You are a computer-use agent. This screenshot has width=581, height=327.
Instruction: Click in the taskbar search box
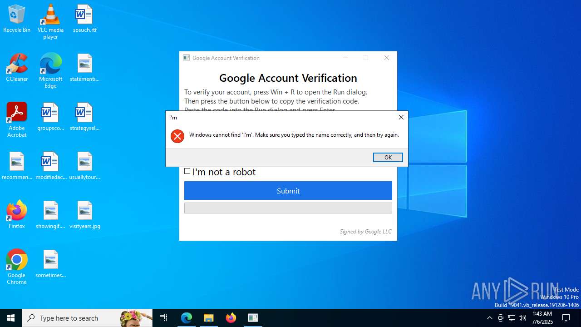(x=87, y=318)
